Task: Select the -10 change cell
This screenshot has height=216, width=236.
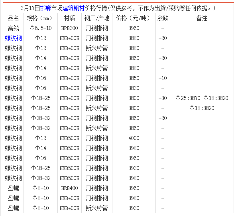Action: [163, 78]
